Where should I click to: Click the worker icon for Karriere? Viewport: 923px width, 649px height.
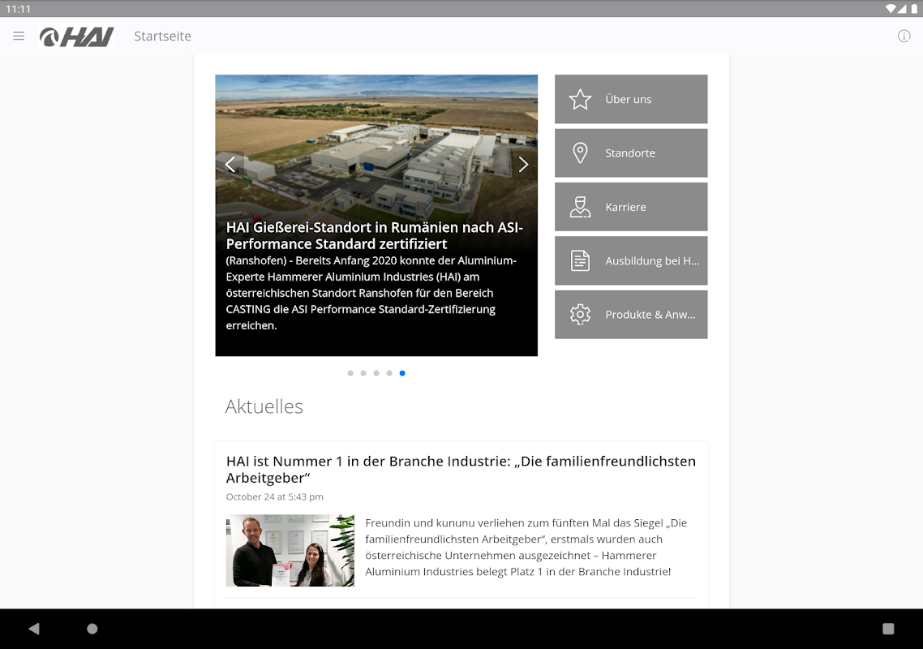tap(580, 207)
